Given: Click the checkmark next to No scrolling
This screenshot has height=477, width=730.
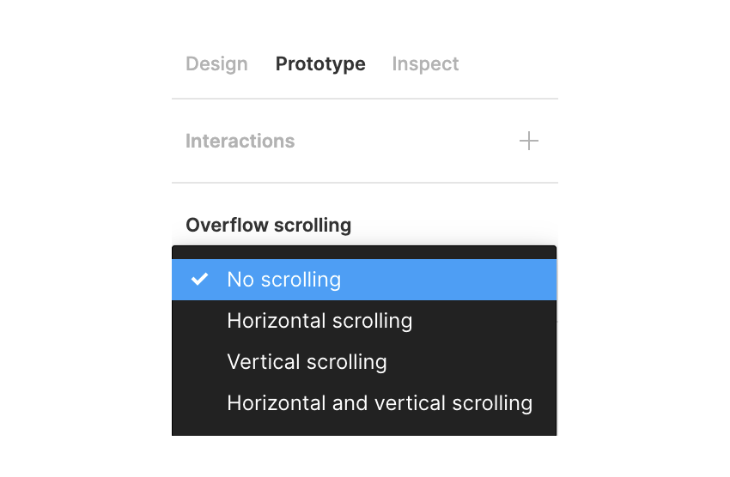Looking at the screenshot, I should click(200, 280).
